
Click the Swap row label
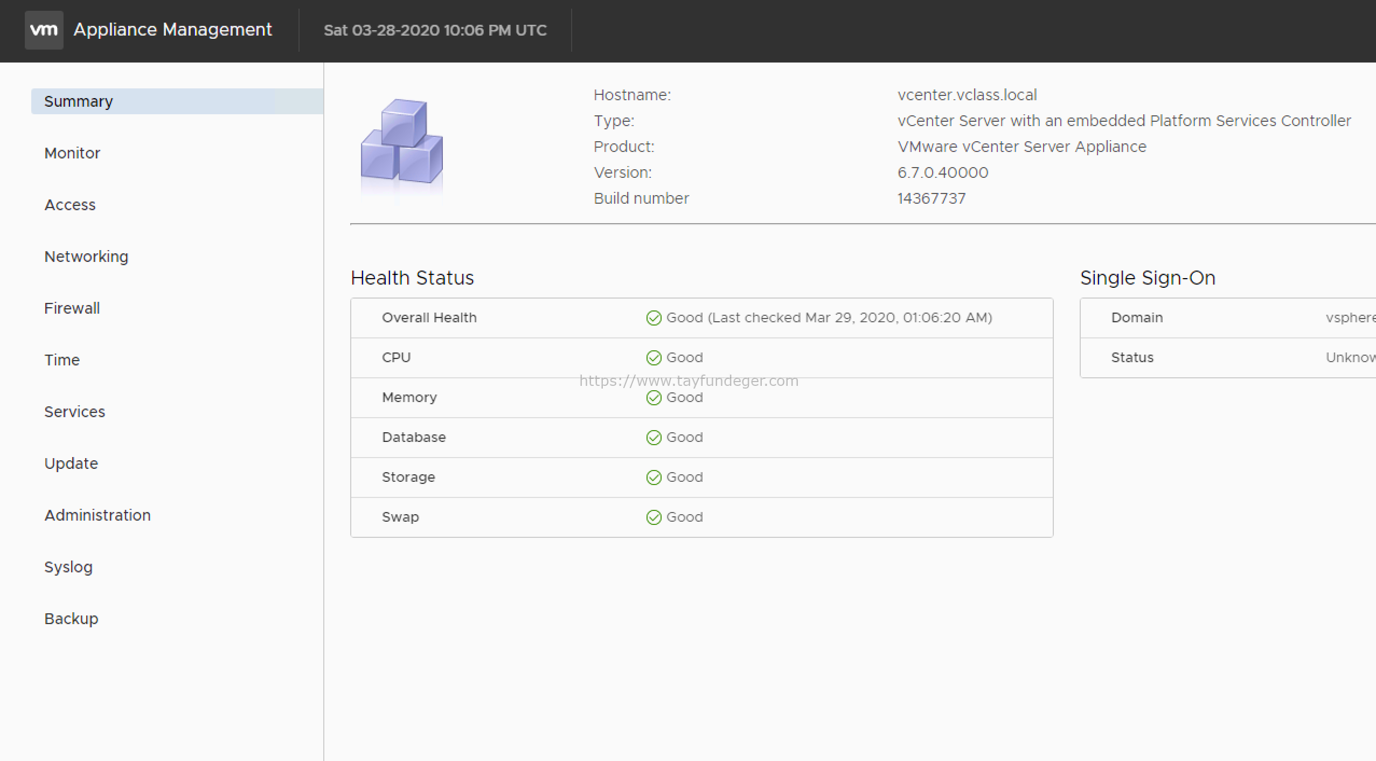click(x=400, y=517)
